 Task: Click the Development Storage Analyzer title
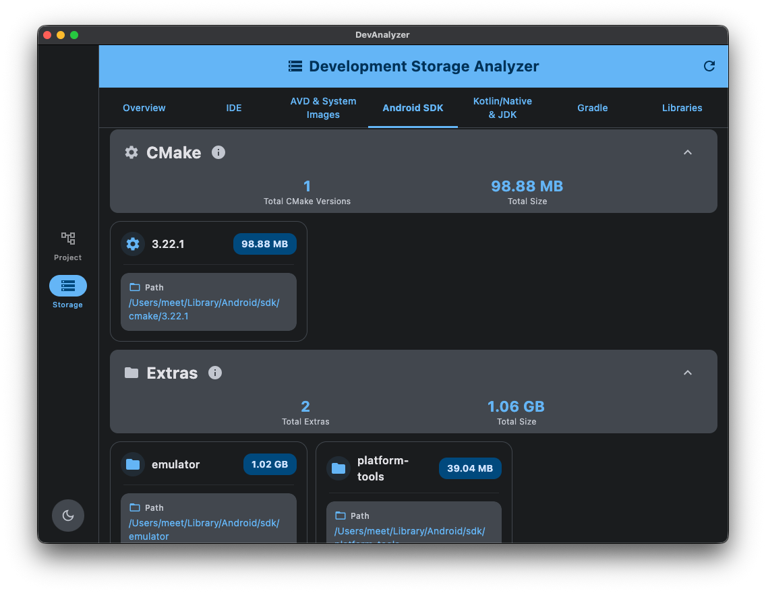tap(424, 66)
